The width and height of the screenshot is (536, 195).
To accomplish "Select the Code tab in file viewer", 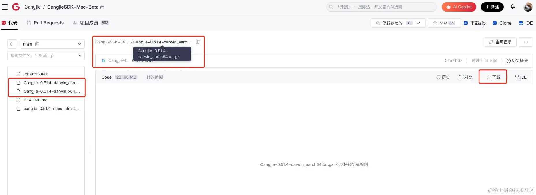I will point(106,77).
